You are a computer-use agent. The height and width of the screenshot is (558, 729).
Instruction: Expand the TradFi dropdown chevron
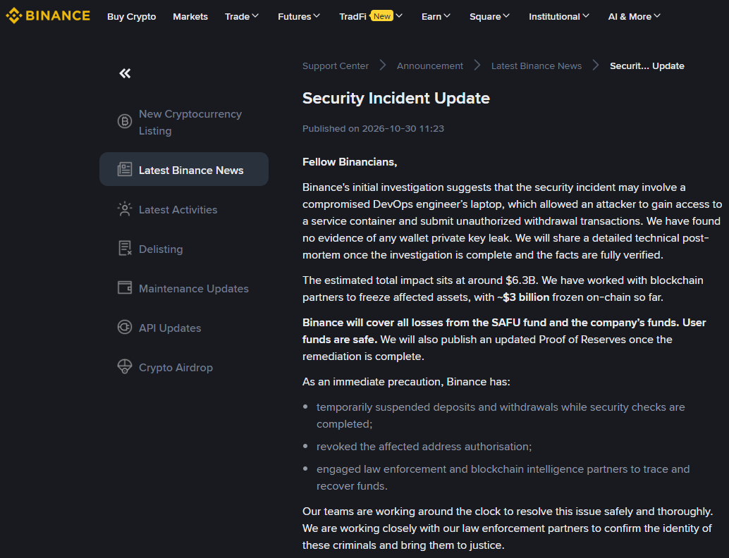pyautogui.click(x=399, y=15)
